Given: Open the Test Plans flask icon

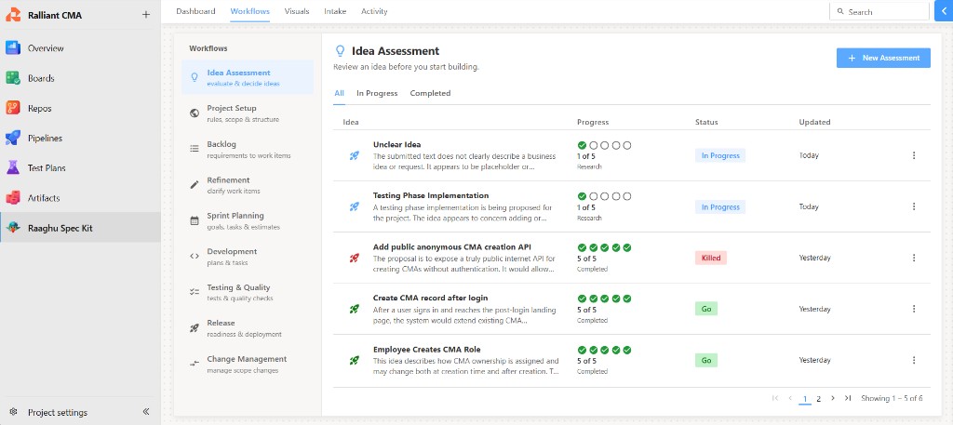Looking at the screenshot, I should pos(13,167).
